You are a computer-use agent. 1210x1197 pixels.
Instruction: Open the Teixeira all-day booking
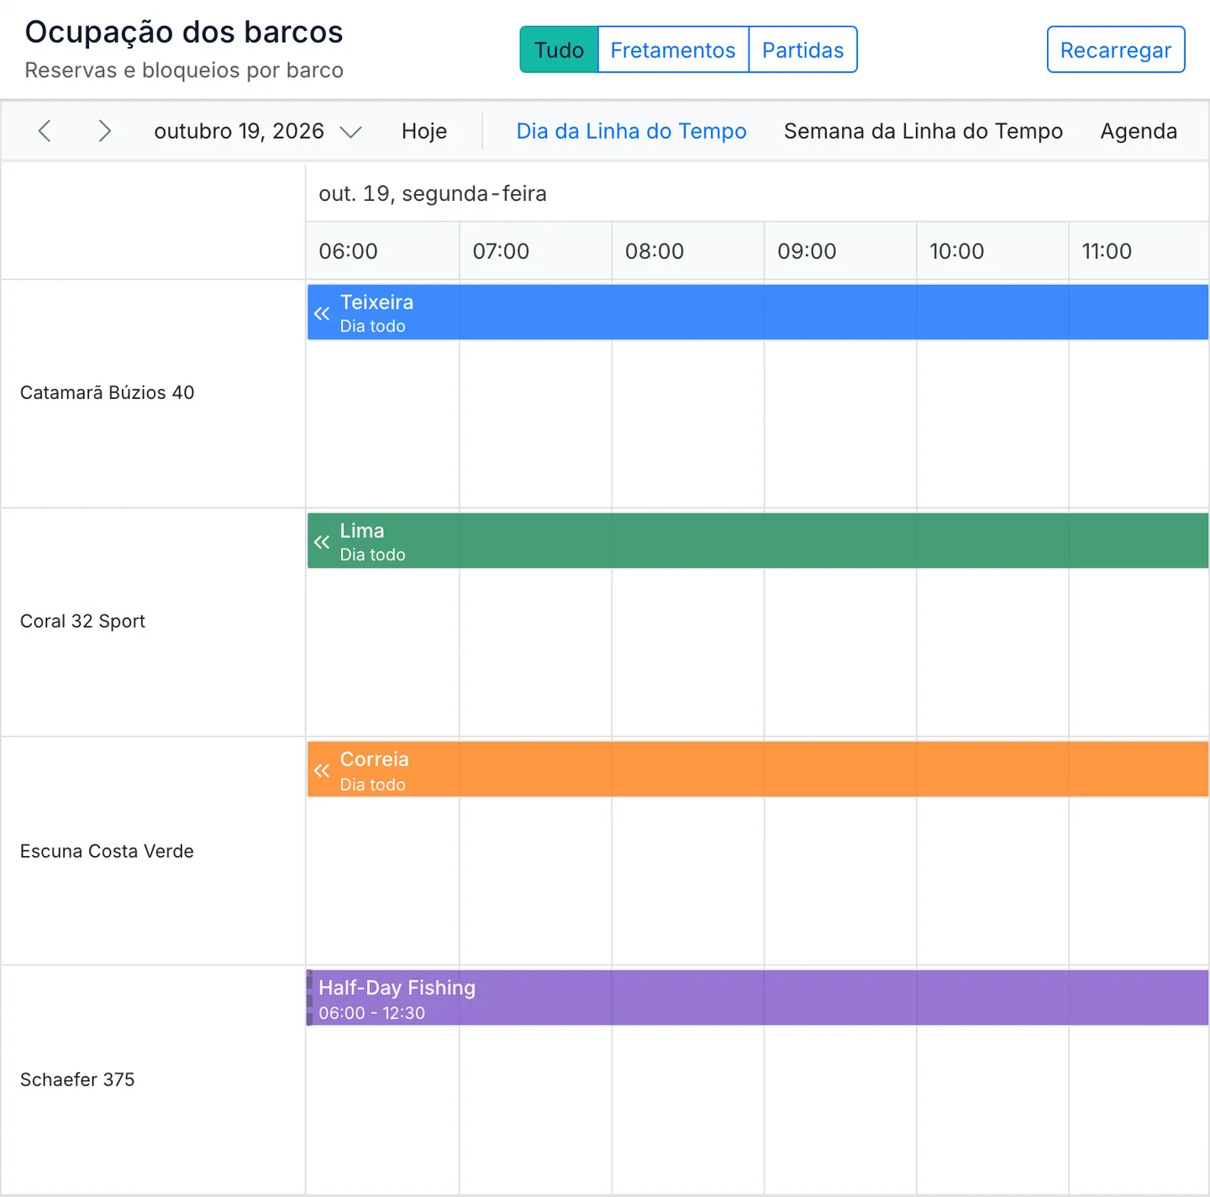(758, 312)
